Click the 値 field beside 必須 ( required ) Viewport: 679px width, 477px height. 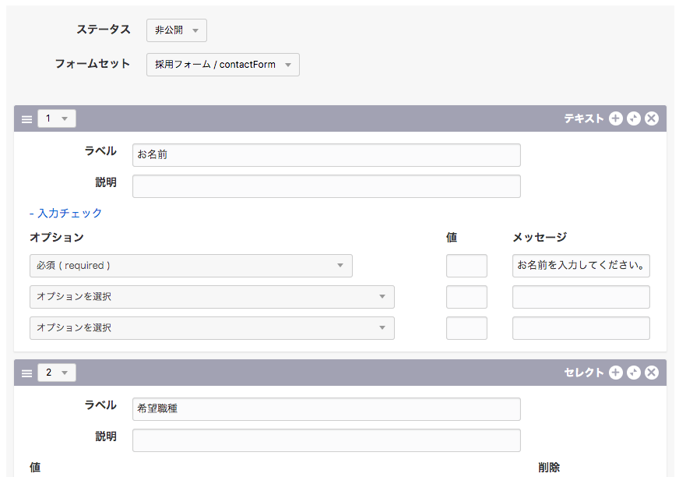pyautogui.click(x=466, y=266)
